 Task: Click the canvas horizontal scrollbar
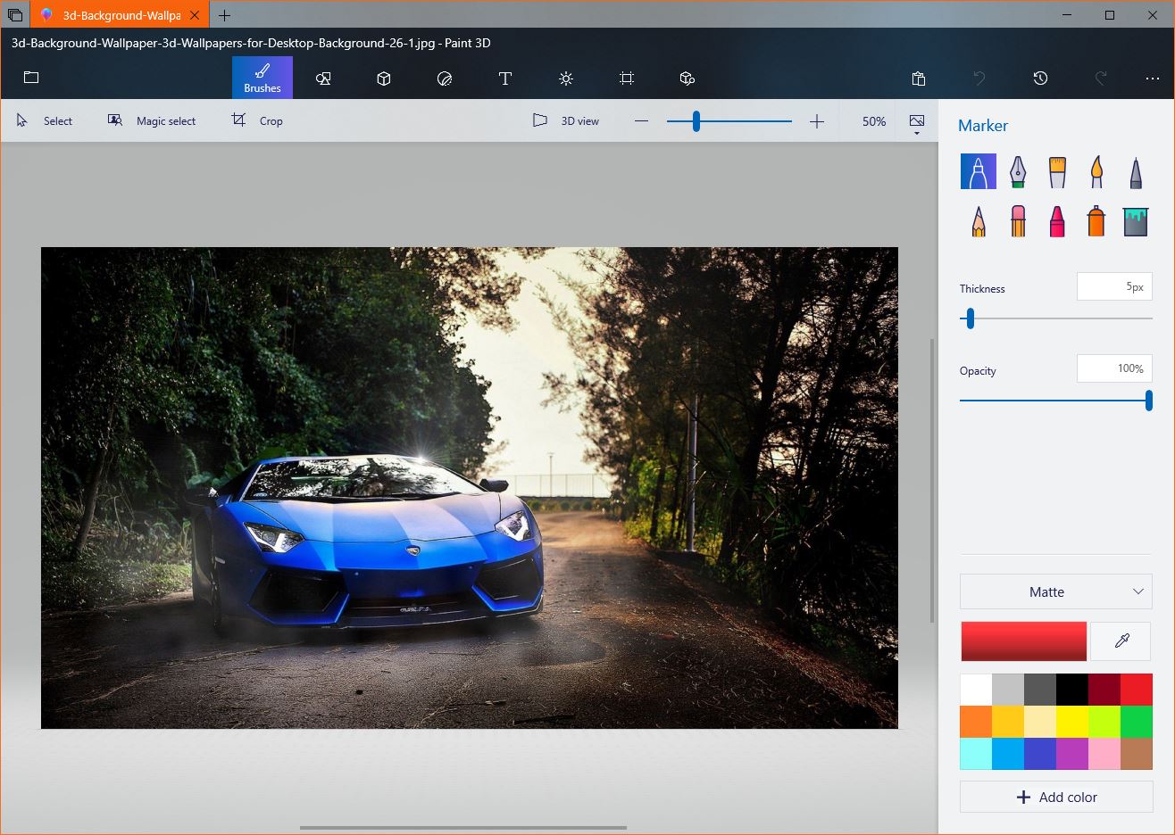click(x=463, y=828)
